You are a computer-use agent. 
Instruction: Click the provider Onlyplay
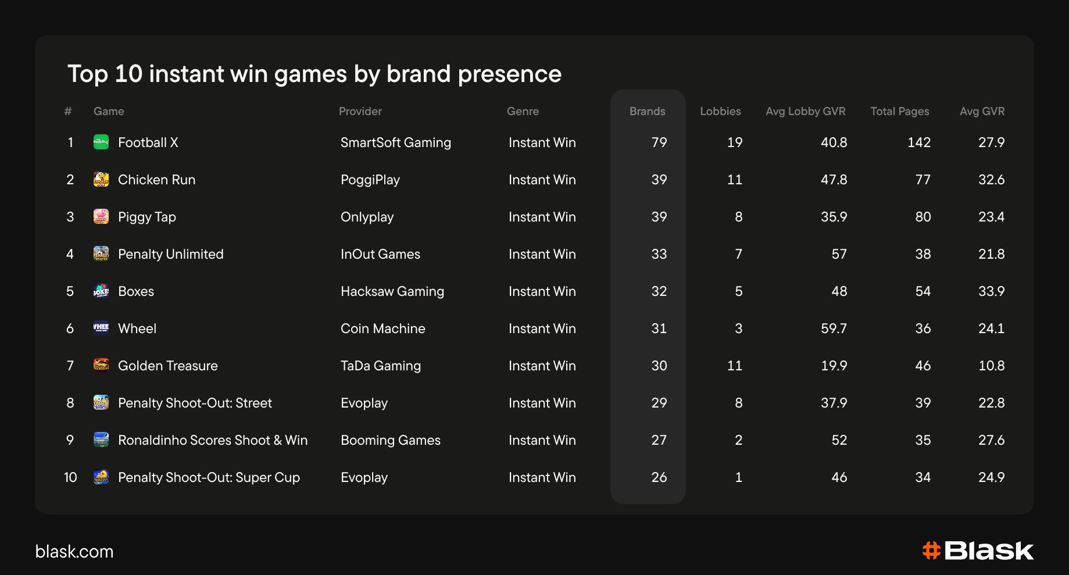click(x=367, y=217)
